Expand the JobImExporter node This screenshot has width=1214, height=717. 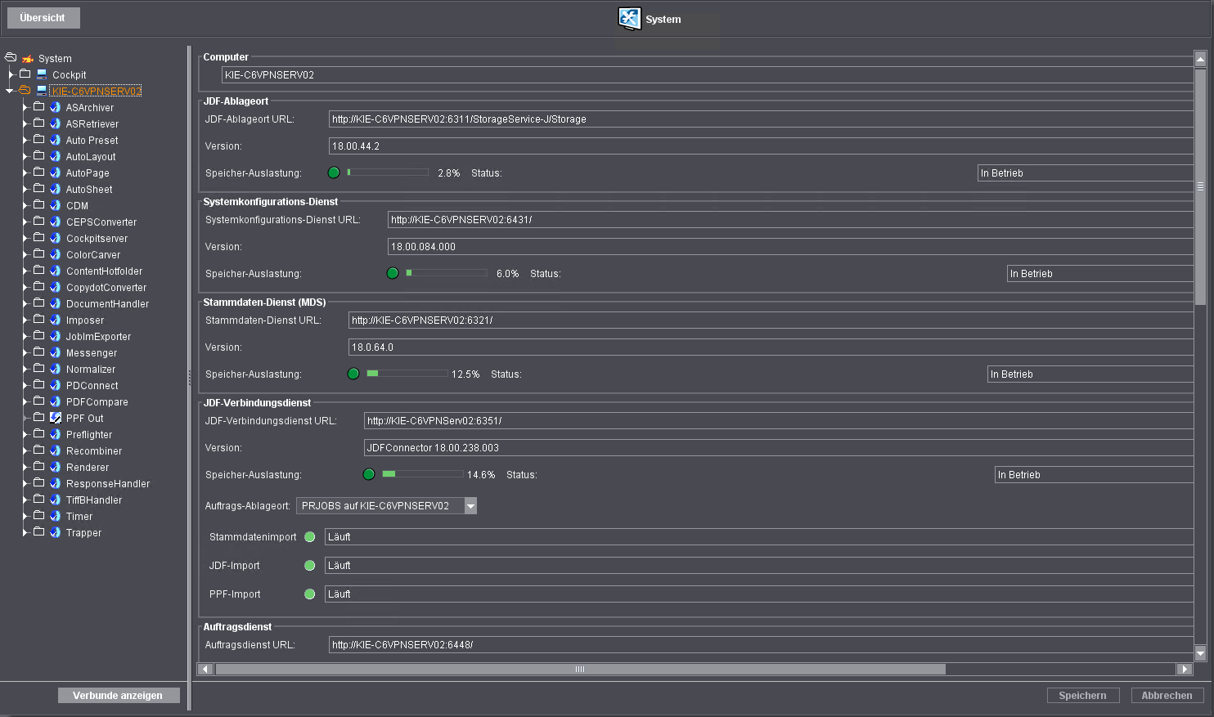25,336
